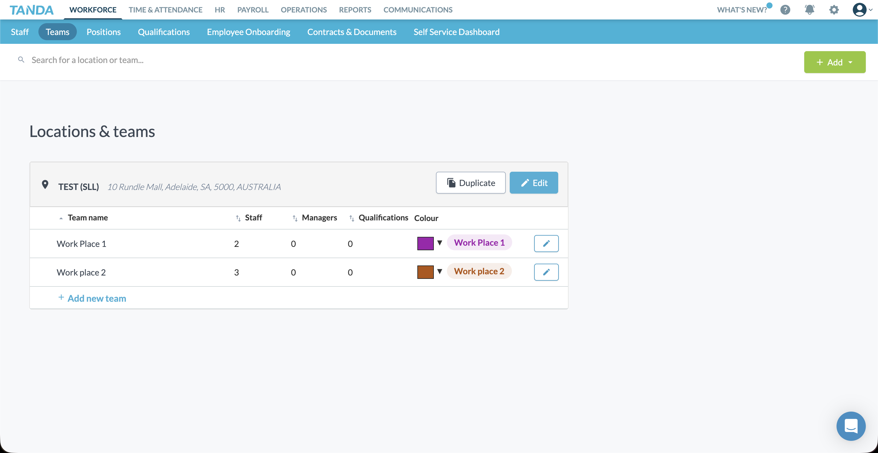This screenshot has width=878, height=453.
Task: Open the user profile account menu
Action: (859, 10)
